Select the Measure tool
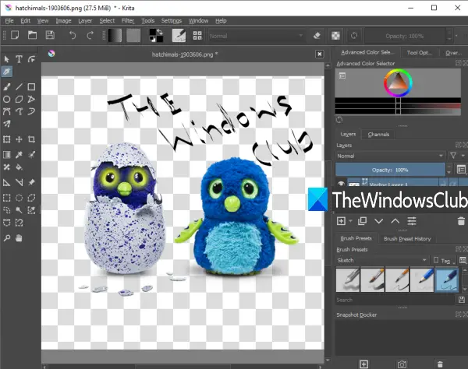 19,182
